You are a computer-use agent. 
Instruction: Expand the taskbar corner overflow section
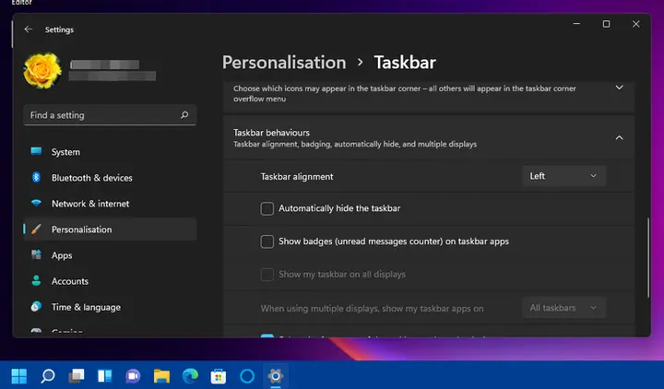619,88
